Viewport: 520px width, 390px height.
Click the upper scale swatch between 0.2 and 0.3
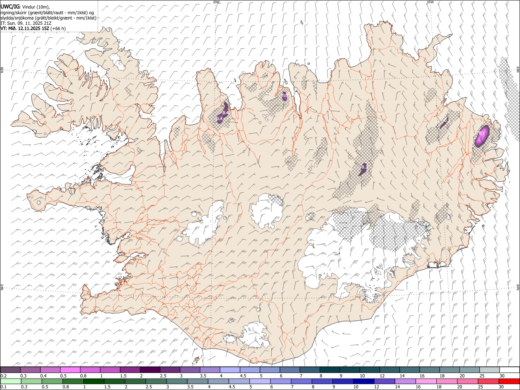click(x=10, y=370)
